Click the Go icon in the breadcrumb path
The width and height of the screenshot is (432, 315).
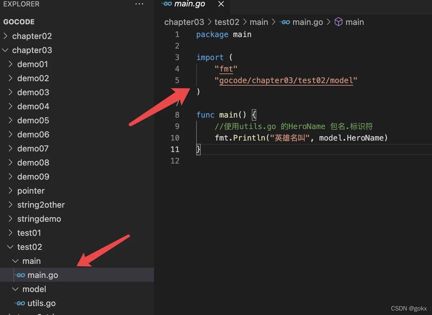coord(285,22)
